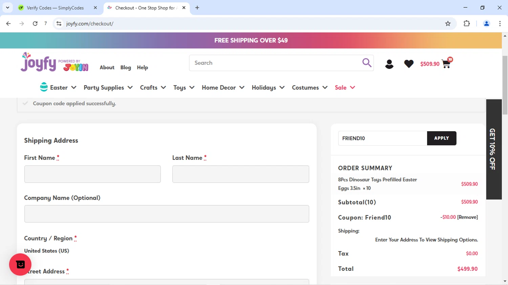
Task: Click the United States (US) text
Action: [47, 251]
